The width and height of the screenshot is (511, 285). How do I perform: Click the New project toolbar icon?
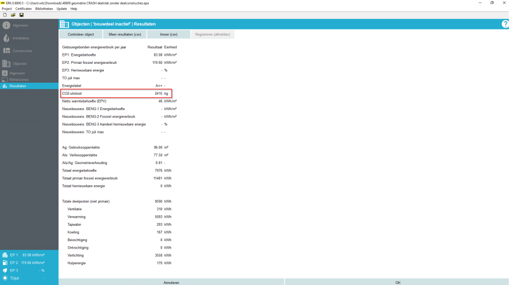5,15
